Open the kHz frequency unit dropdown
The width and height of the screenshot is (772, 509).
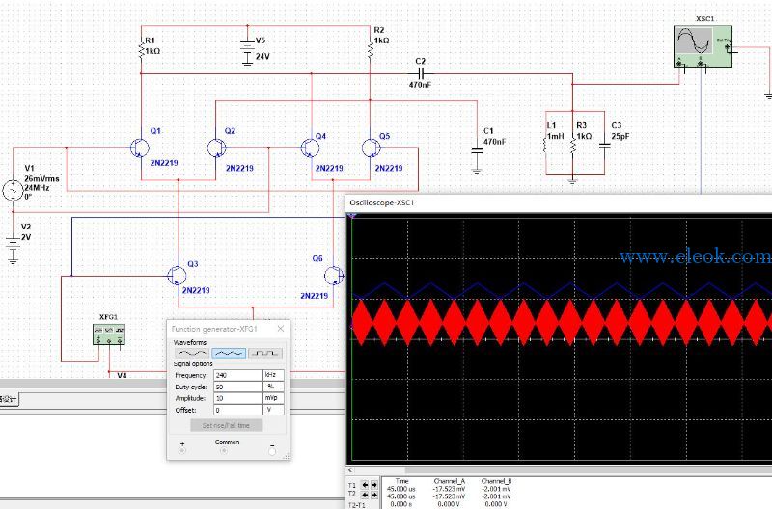click(273, 375)
